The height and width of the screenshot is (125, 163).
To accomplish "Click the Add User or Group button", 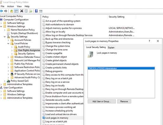I will coord(102,101).
